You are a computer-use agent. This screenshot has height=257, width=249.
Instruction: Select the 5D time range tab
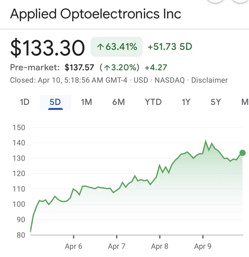click(55, 102)
